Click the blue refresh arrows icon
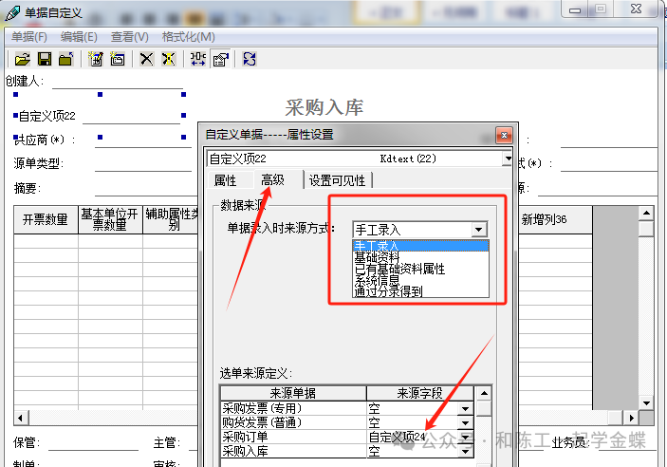 coord(250,59)
